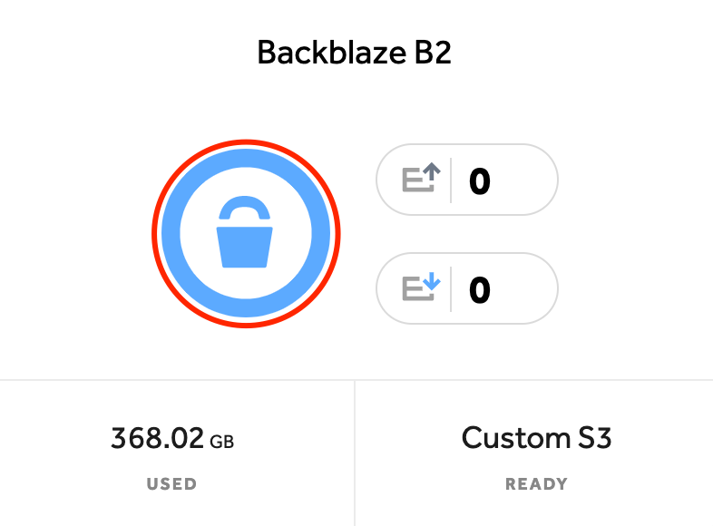Click the blue bucket icon

(245, 232)
